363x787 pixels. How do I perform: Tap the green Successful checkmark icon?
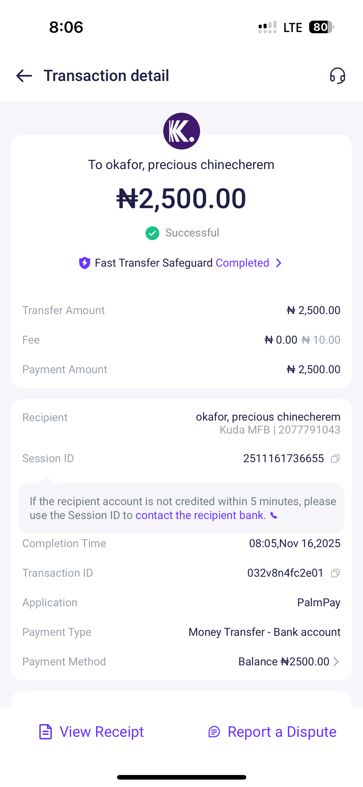point(152,233)
